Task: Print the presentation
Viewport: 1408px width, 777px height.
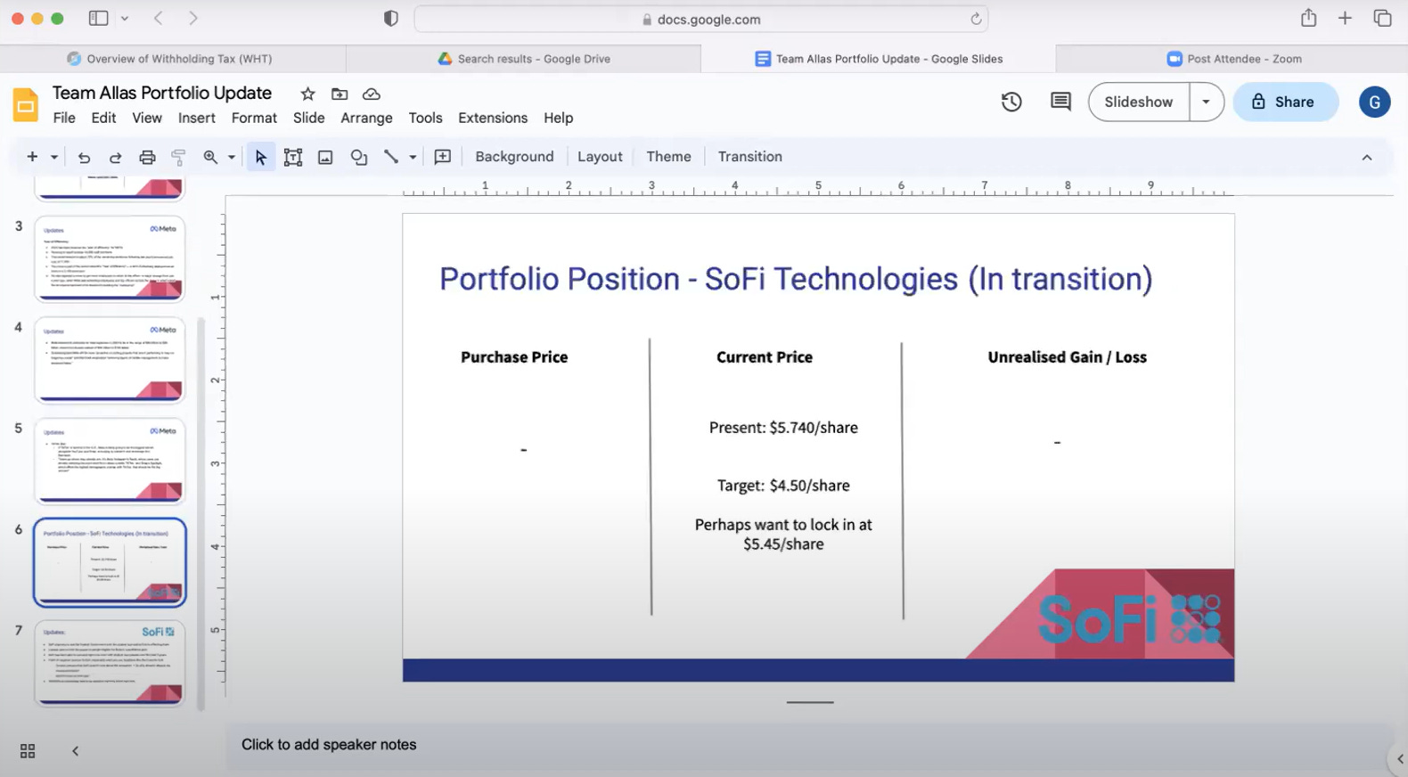Action: [x=147, y=157]
